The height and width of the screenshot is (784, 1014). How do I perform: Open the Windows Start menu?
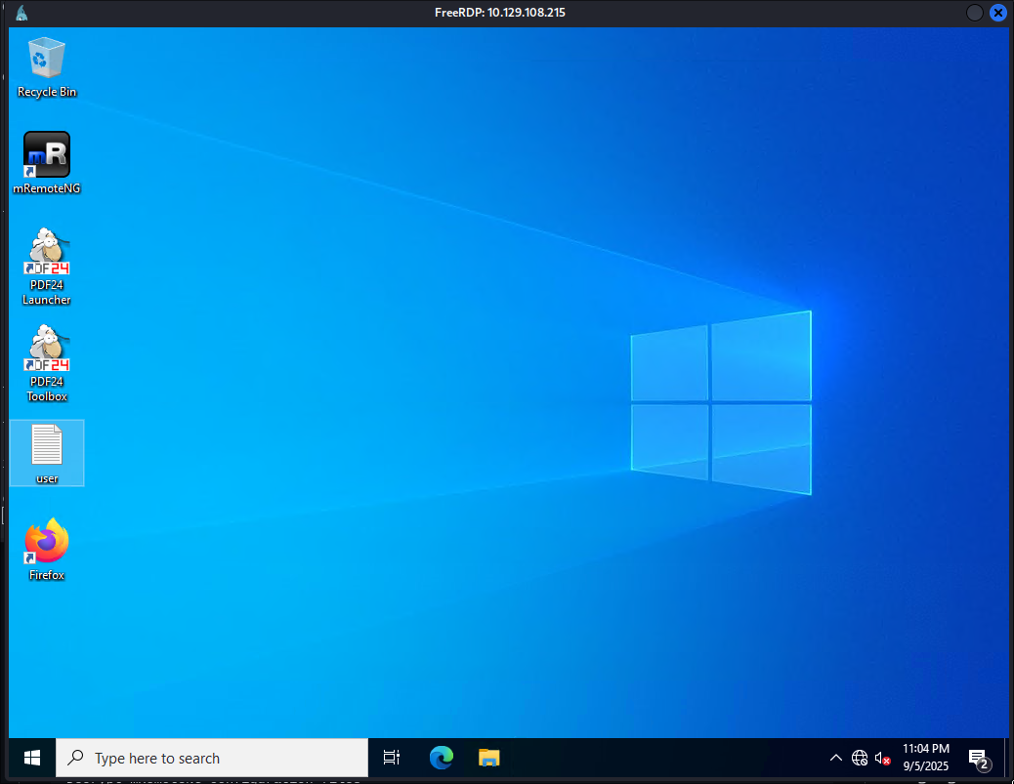(x=31, y=758)
